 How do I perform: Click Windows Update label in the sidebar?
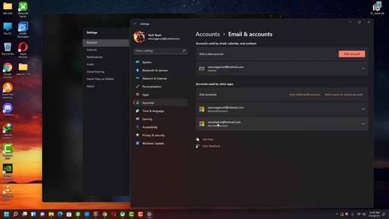tap(153, 144)
